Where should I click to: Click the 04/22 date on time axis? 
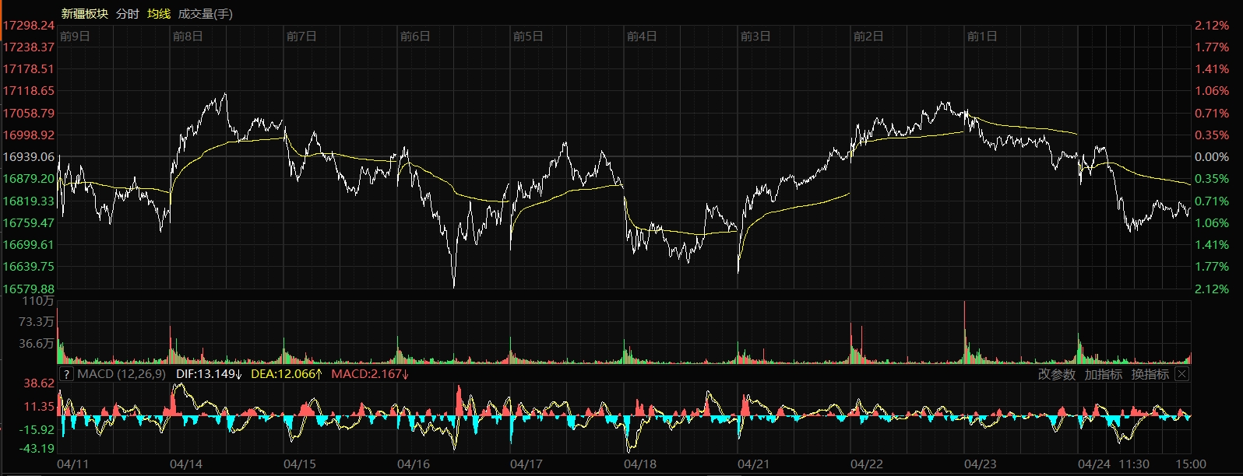(867, 464)
